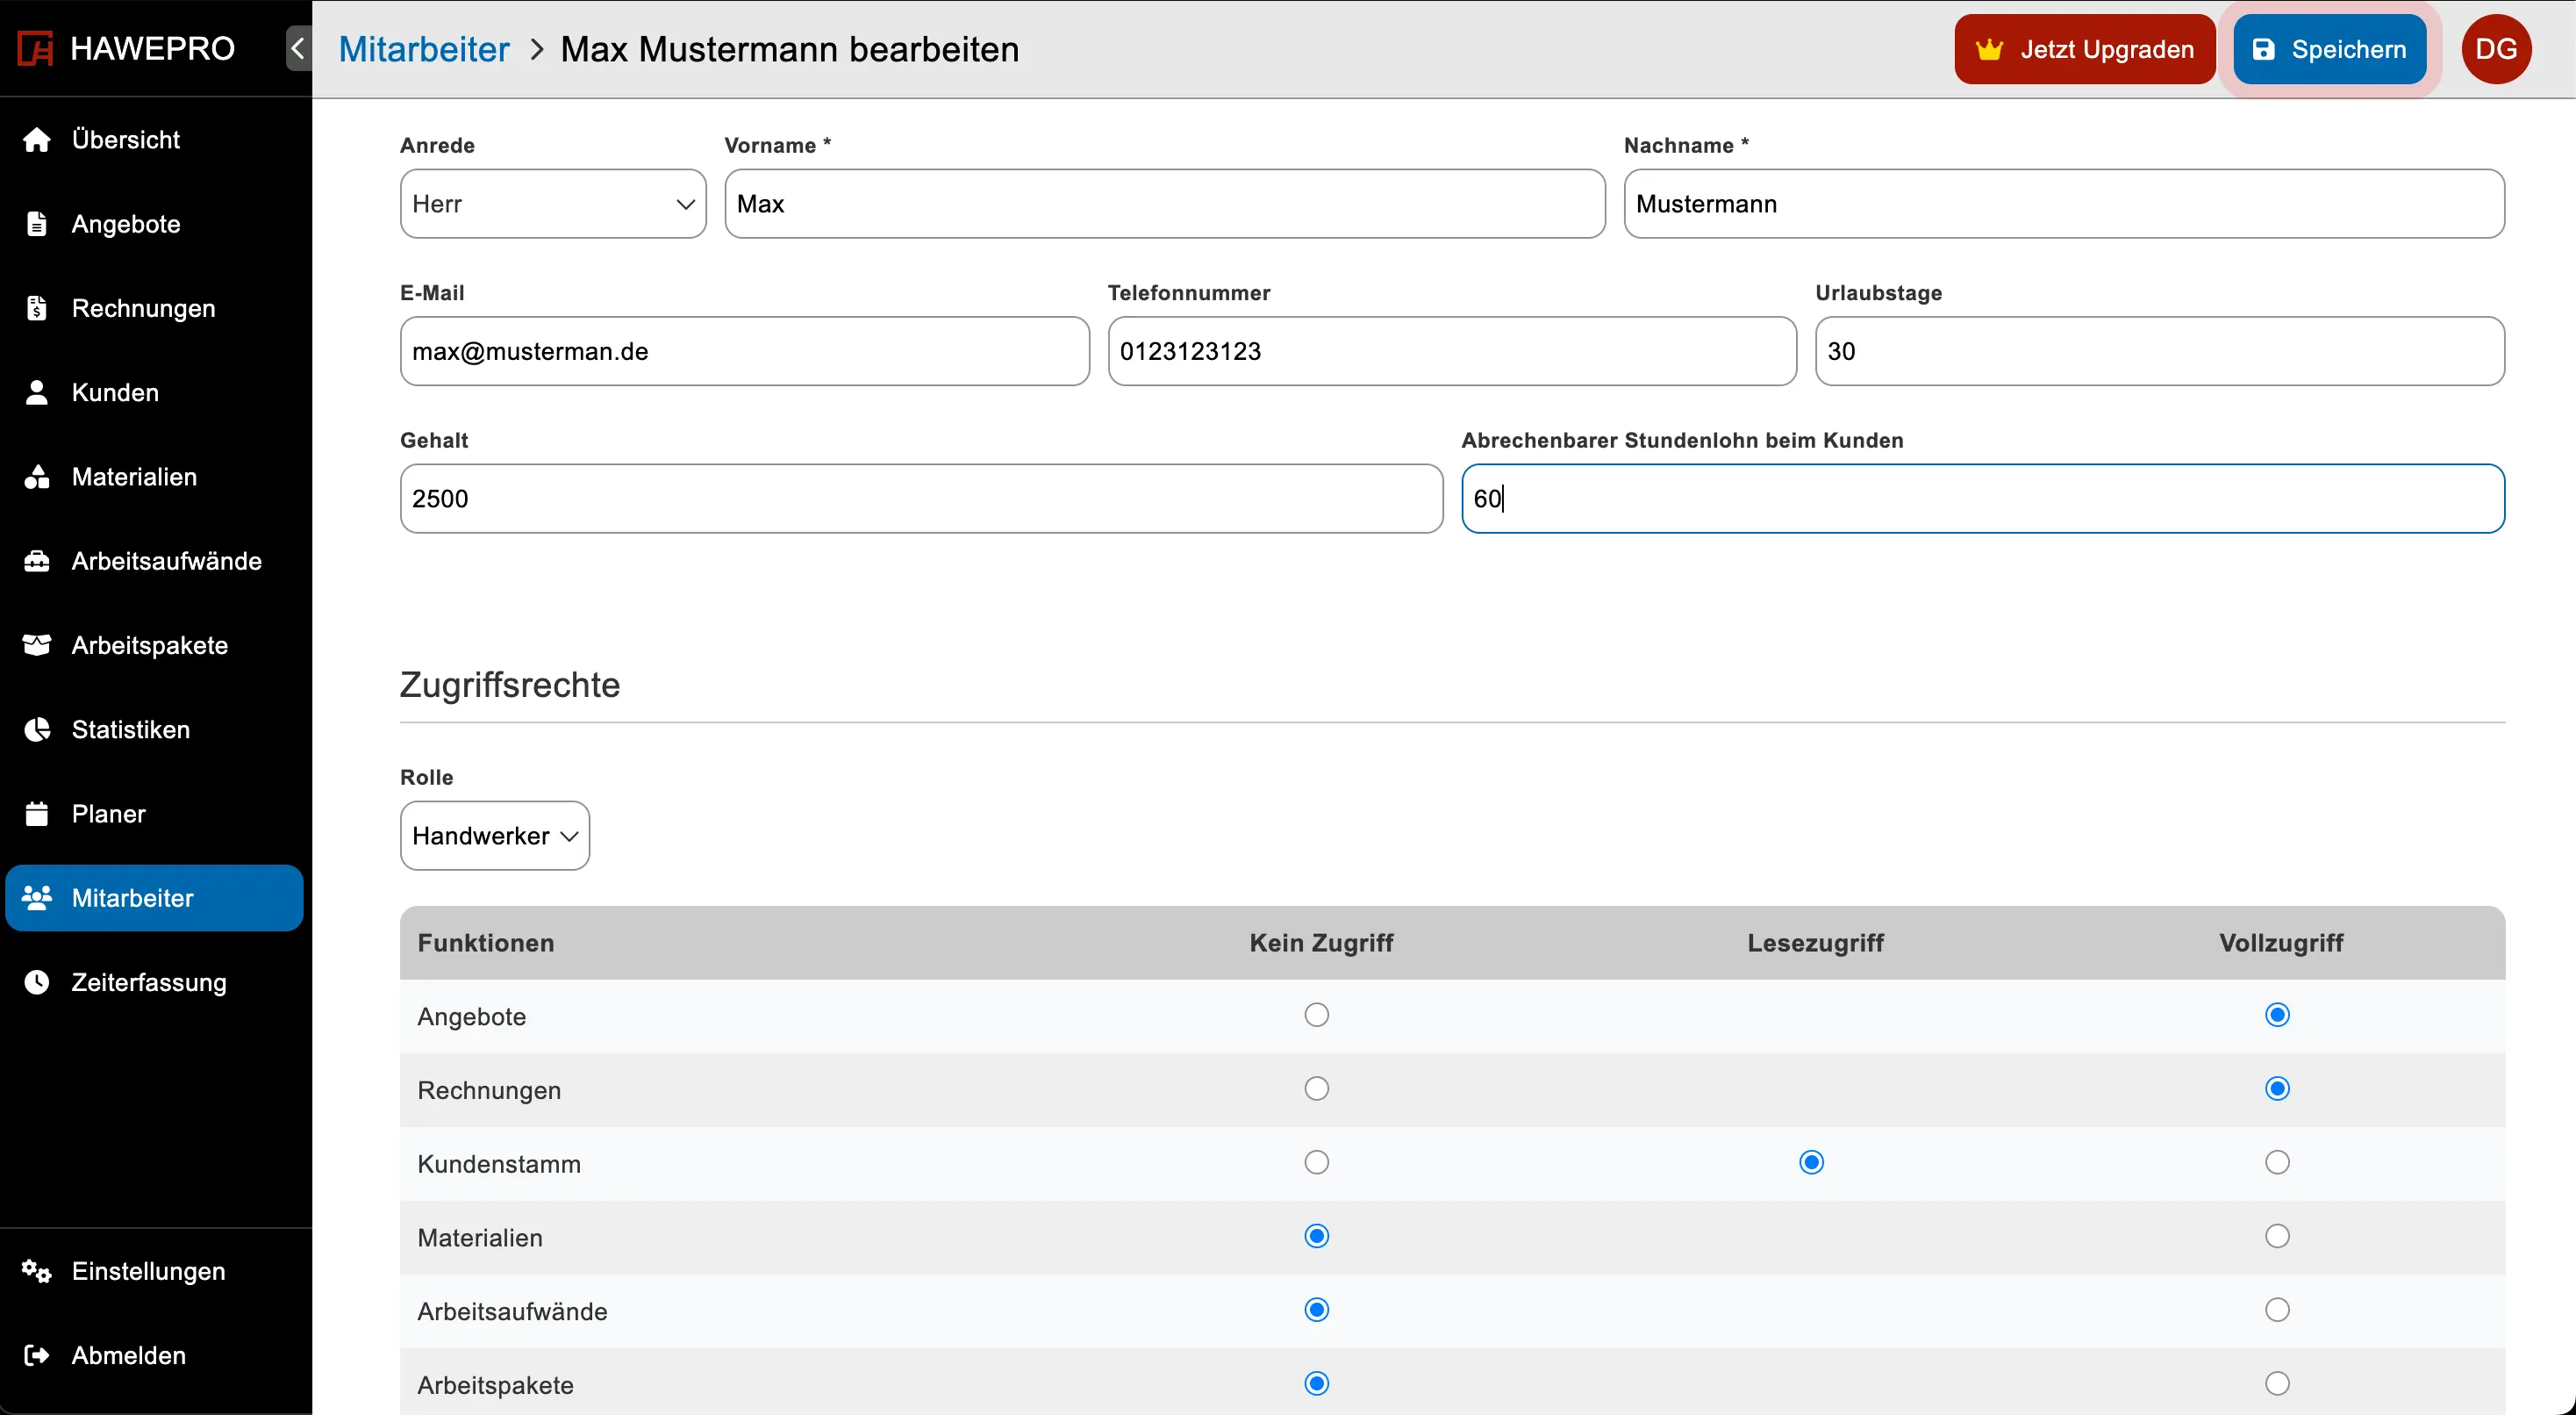
Task: Click the Rechnungen invoice icon
Action: [x=37, y=307]
